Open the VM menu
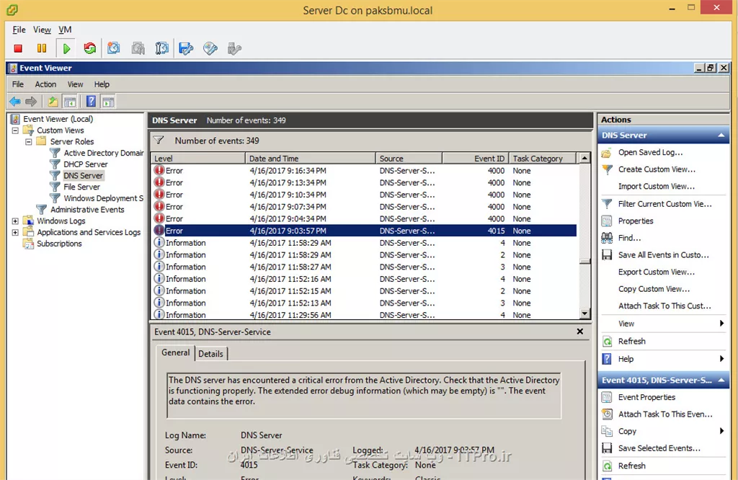This screenshot has height=480, width=738. click(65, 30)
